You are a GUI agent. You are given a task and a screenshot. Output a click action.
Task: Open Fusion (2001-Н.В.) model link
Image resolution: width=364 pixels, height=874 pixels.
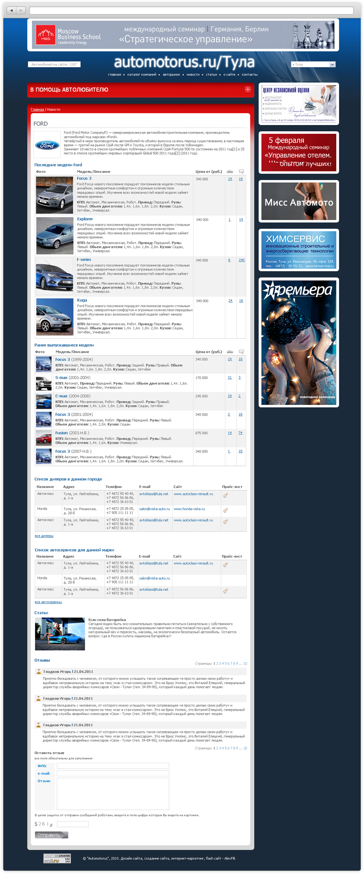(x=72, y=433)
